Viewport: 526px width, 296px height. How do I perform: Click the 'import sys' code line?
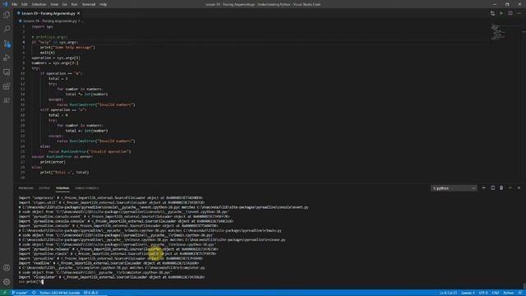(x=42, y=26)
